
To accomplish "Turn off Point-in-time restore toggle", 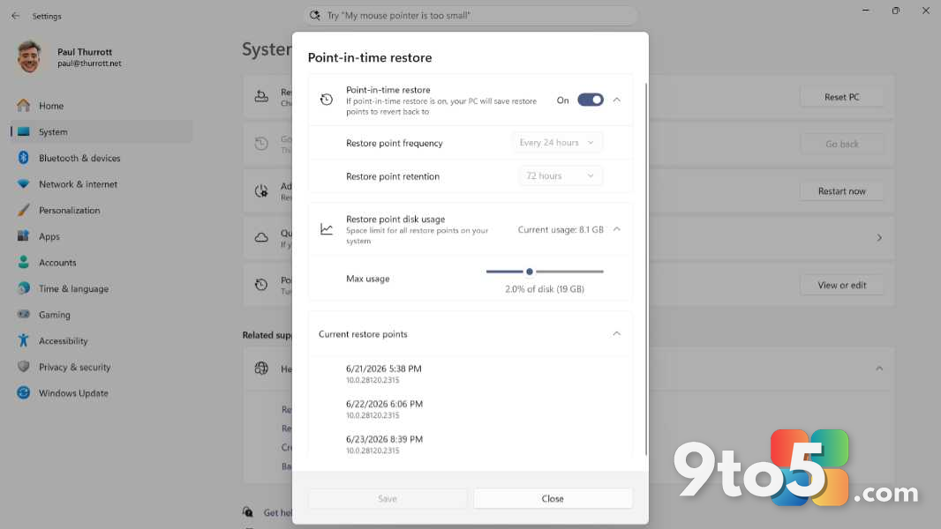I will [x=590, y=100].
